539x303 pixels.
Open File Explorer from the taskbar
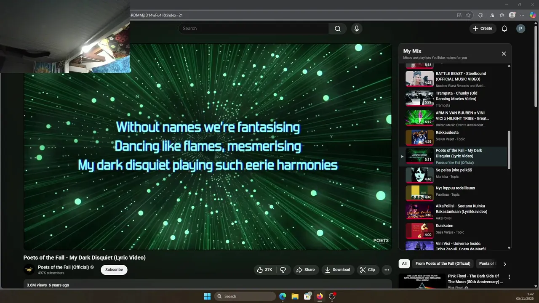(295, 296)
